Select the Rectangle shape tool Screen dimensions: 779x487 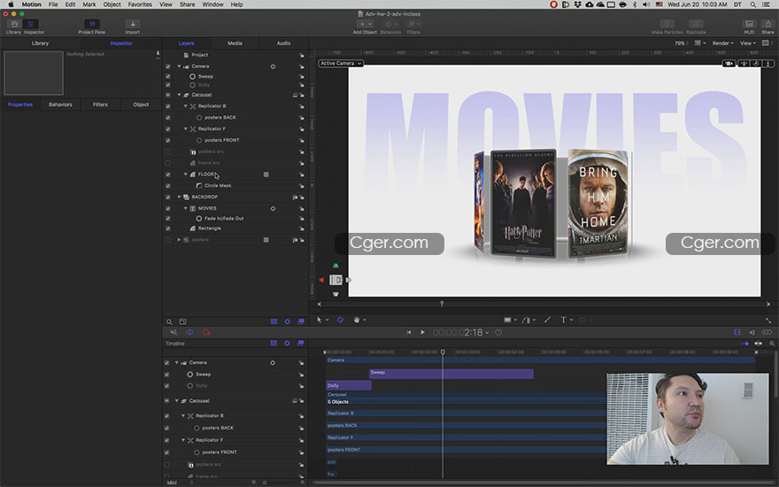(x=507, y=320)
